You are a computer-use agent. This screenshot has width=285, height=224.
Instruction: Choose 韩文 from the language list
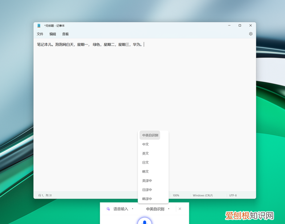(146, 172)
